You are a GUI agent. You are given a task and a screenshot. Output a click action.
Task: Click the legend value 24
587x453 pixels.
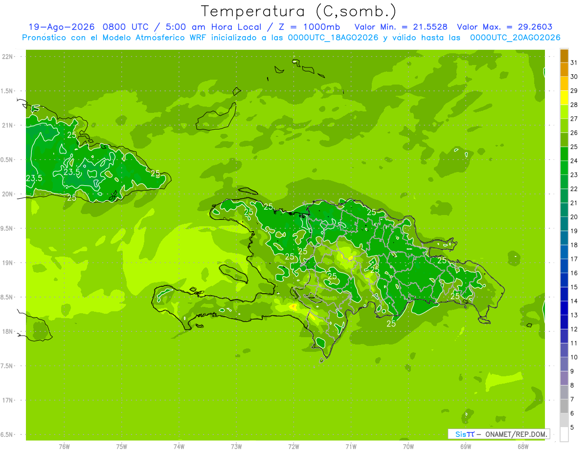point(574,161)
